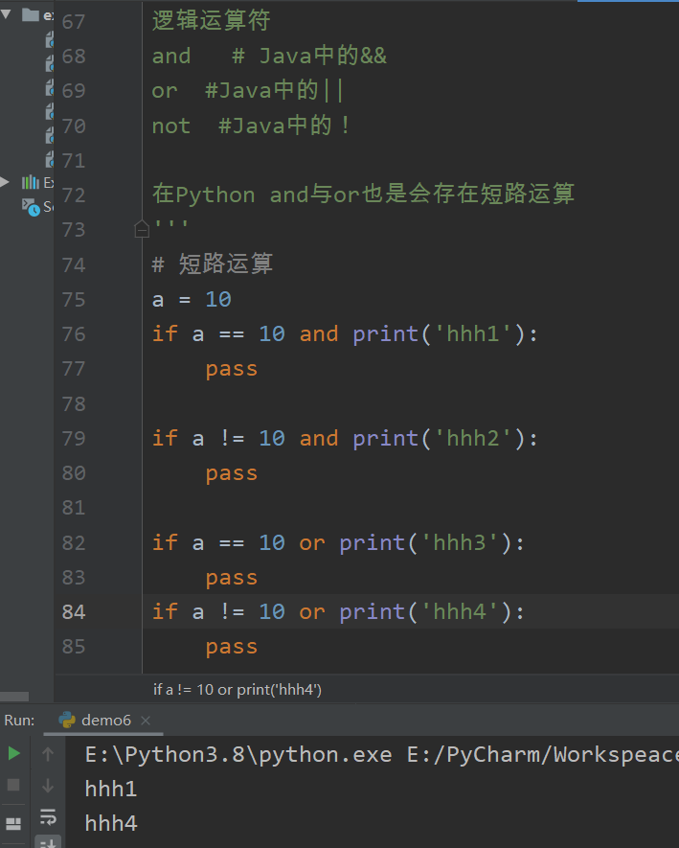Click the Run: panel label

coord(19,721)
